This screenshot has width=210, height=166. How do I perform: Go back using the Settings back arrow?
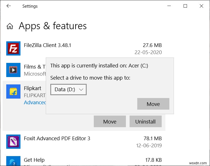[9, 6]
